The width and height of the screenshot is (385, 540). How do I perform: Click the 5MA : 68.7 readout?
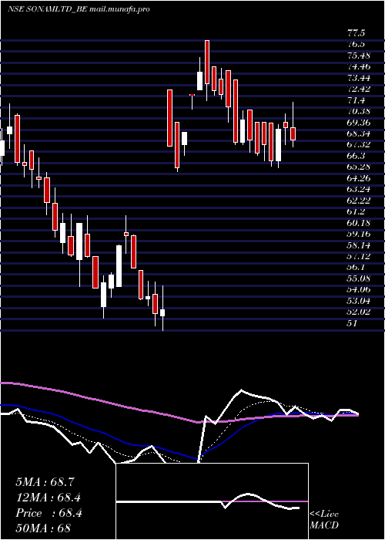[x=45, y=482]
